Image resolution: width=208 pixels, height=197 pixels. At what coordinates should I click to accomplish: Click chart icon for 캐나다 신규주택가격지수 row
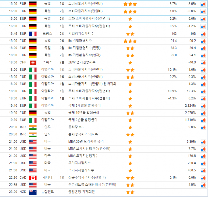pos(203,178)
